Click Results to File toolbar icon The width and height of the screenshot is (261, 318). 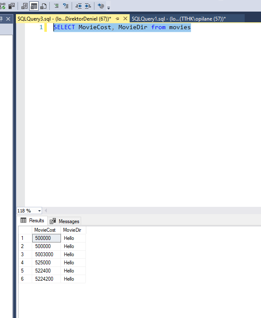43,6
